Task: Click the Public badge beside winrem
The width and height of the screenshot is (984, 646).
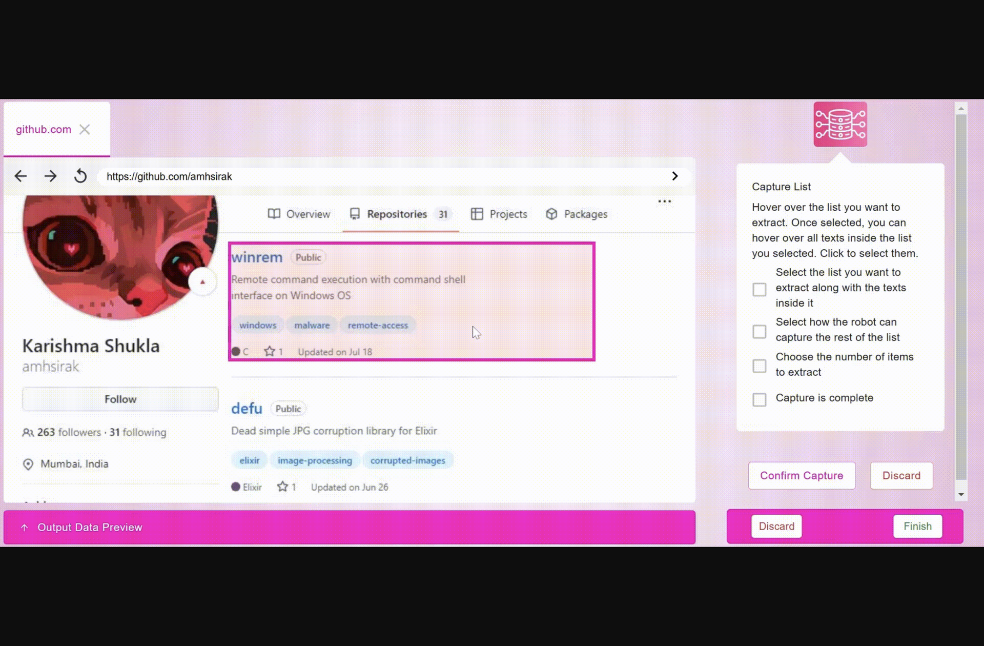Action: [308, 257]
